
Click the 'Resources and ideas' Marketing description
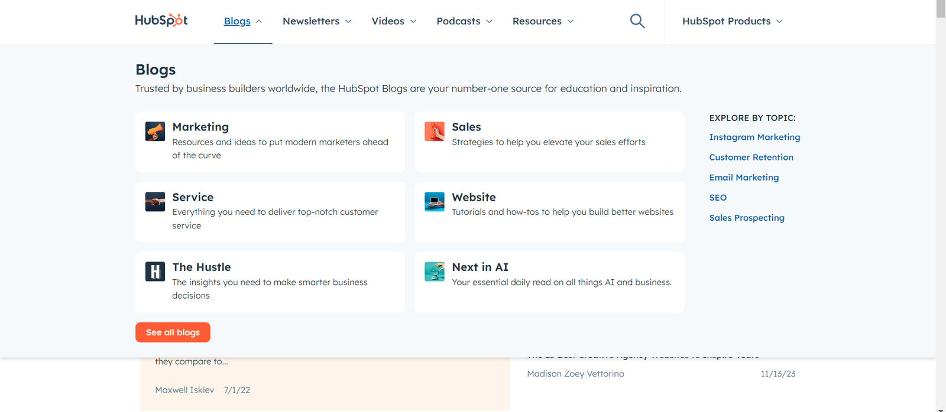(x=280, y=149)
